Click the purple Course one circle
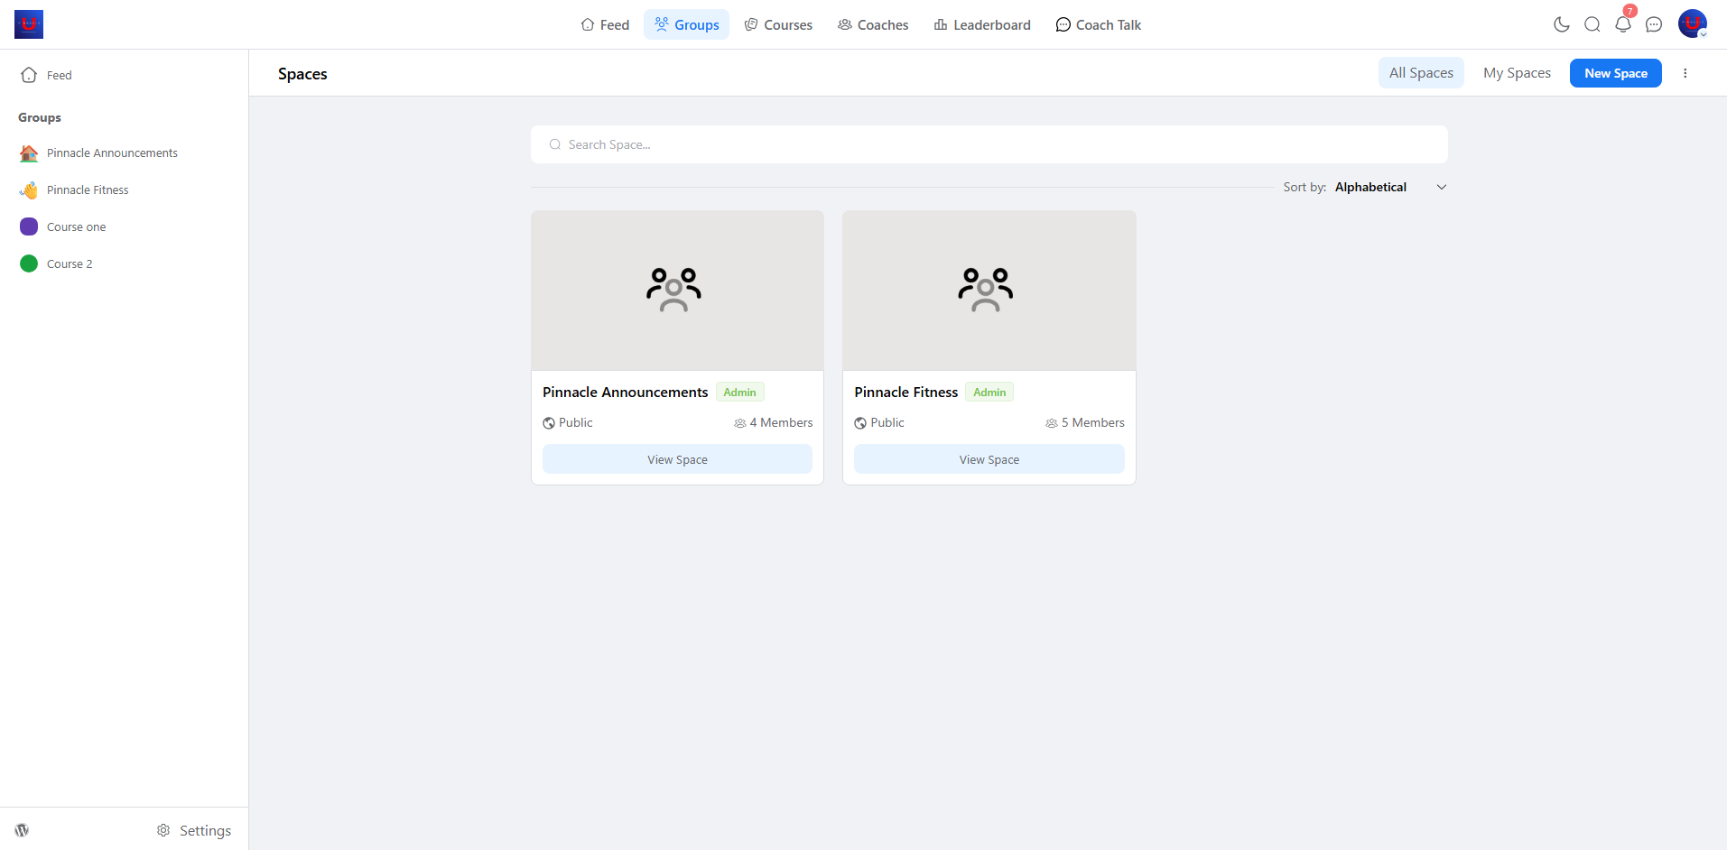 [x=29, y=226]
